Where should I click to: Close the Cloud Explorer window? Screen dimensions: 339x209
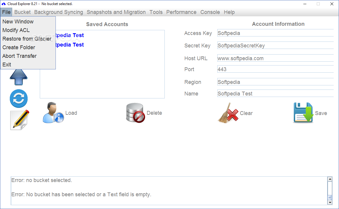coord(332,4)
